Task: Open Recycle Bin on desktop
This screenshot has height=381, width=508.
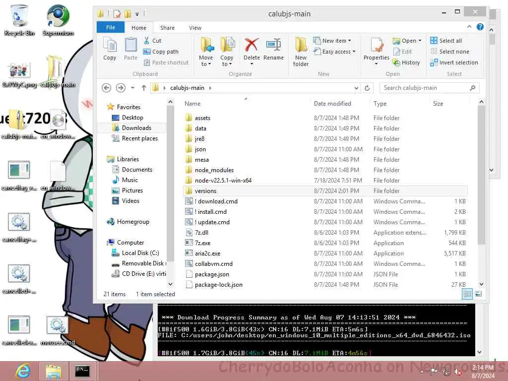Action: pyautogui.click(x=19, y=20)
